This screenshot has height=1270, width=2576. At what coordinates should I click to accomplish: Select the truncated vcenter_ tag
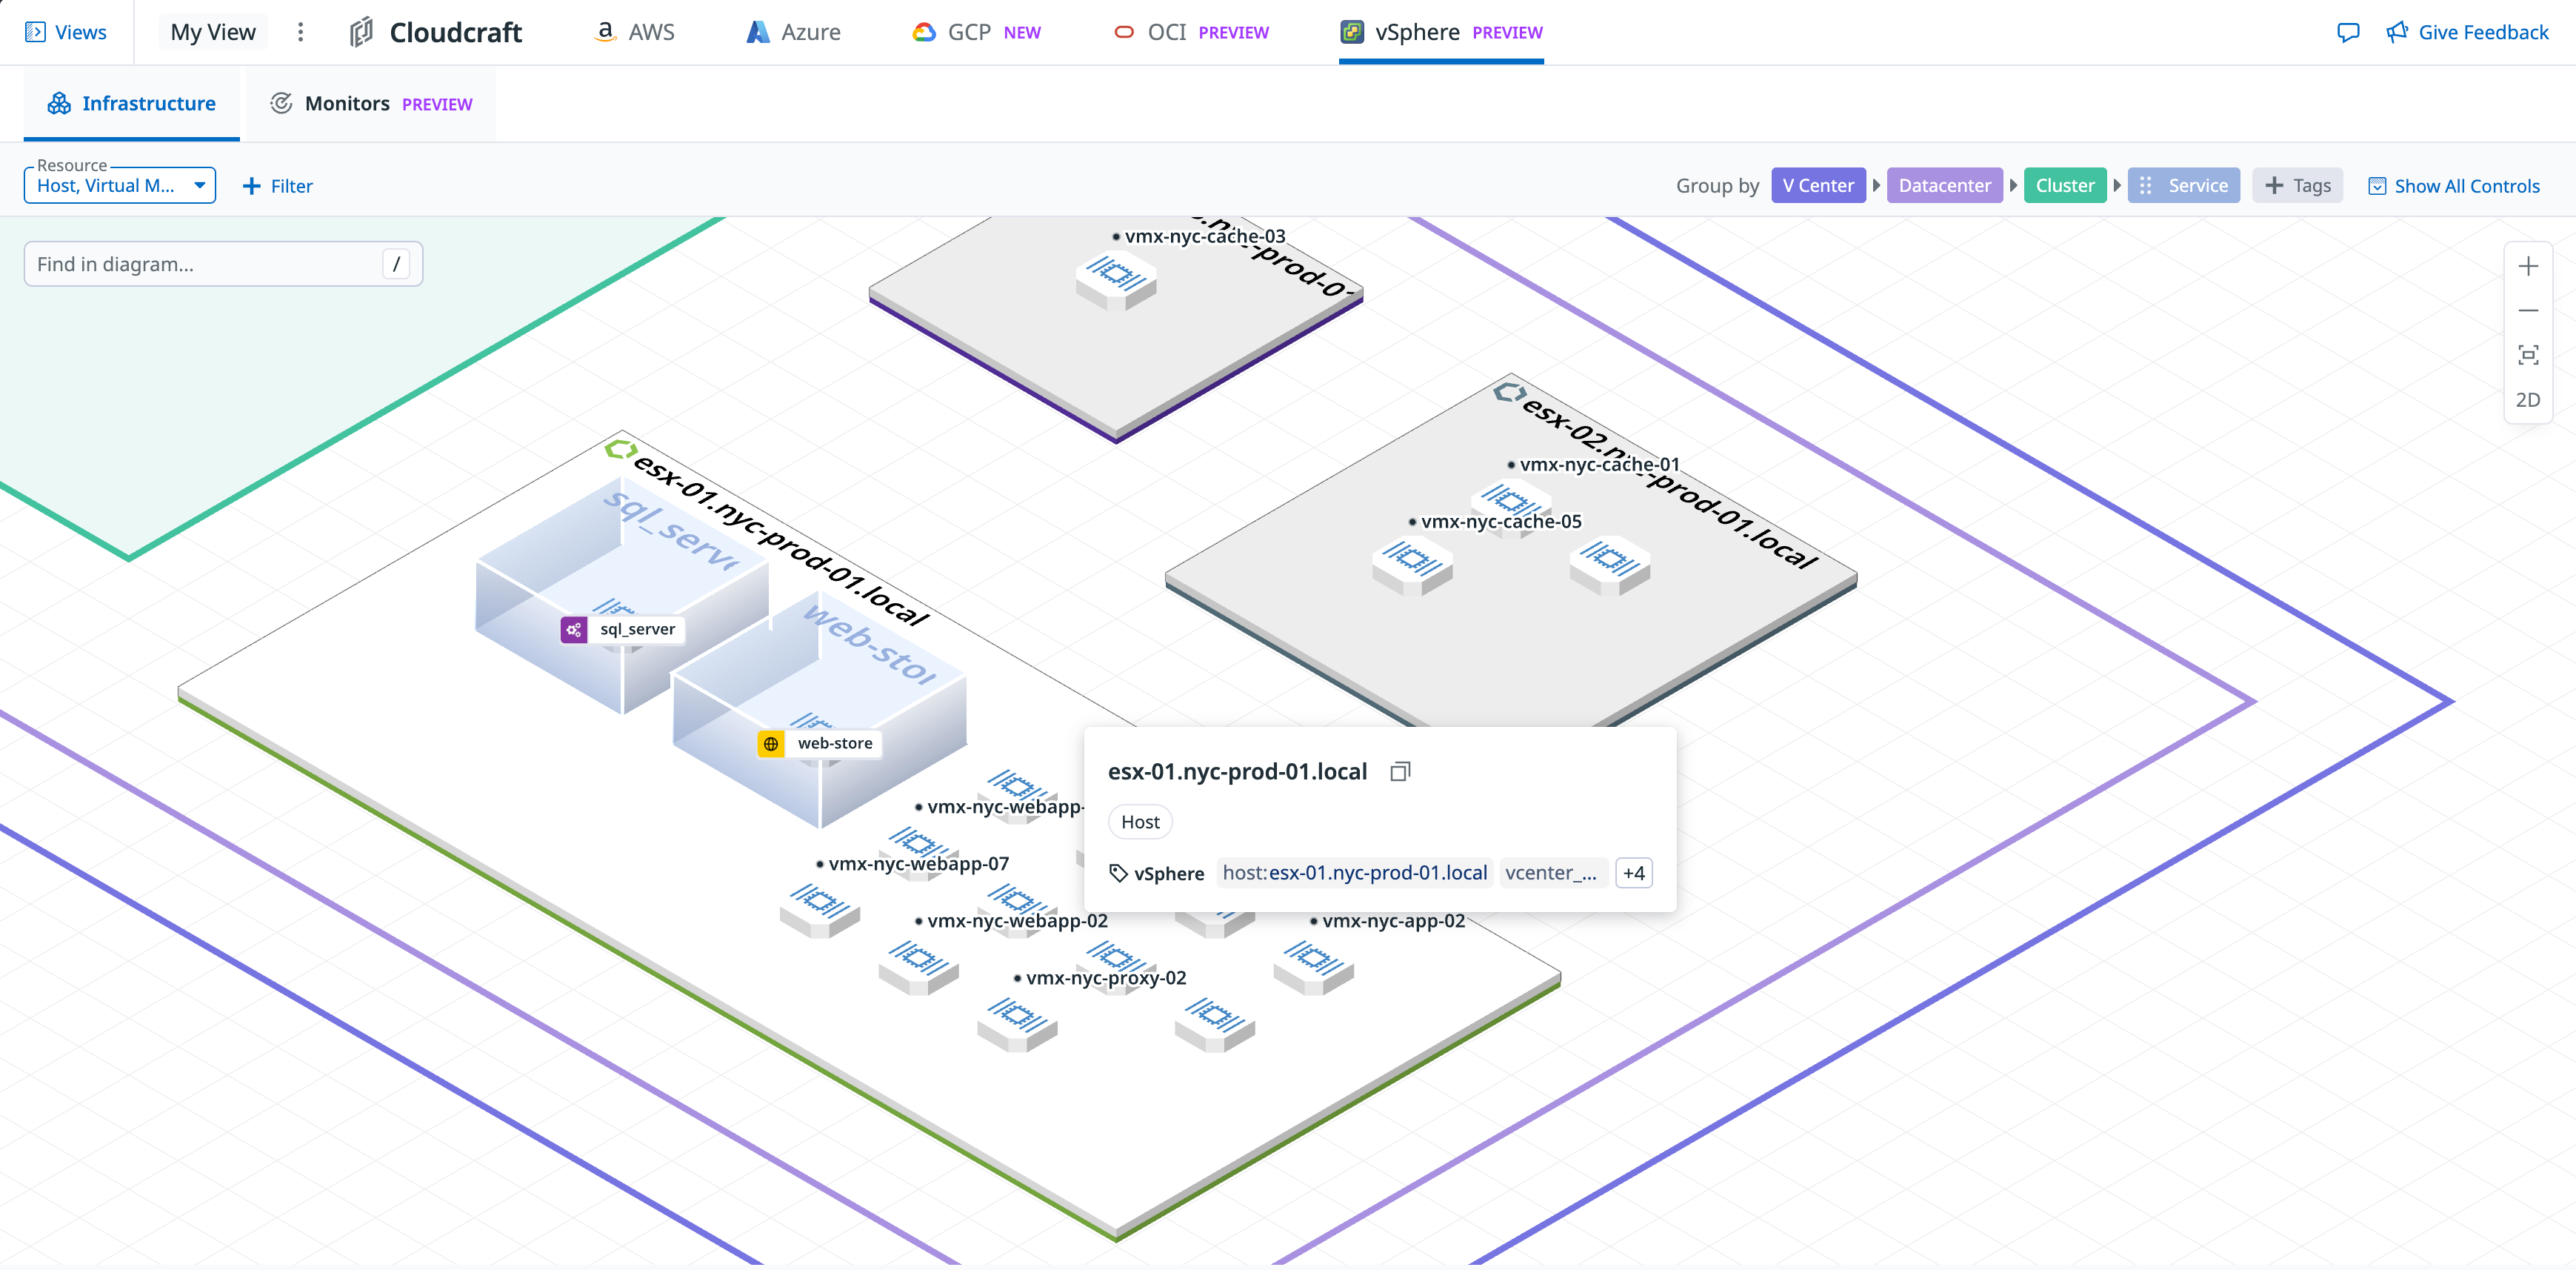(1552, 873)
